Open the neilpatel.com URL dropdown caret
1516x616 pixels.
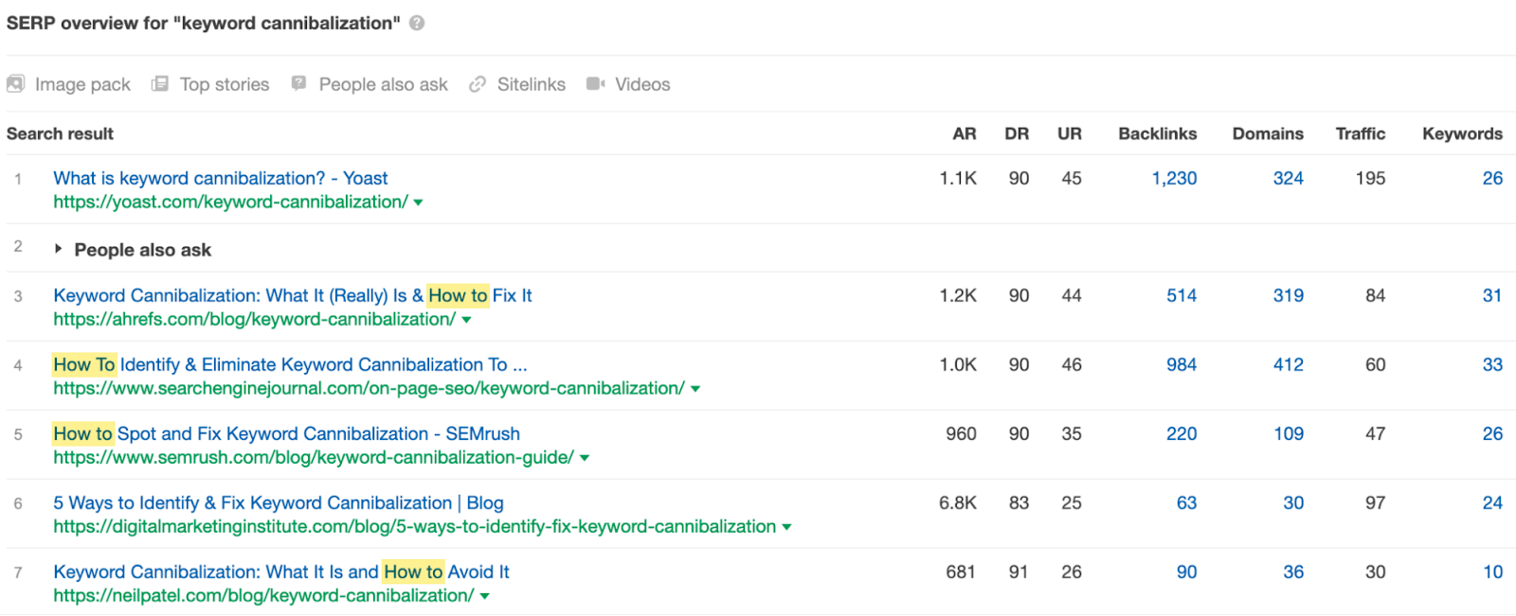[483, 596]
